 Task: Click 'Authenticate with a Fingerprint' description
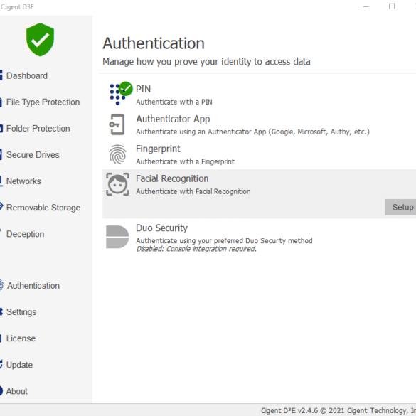coord(185,161)
